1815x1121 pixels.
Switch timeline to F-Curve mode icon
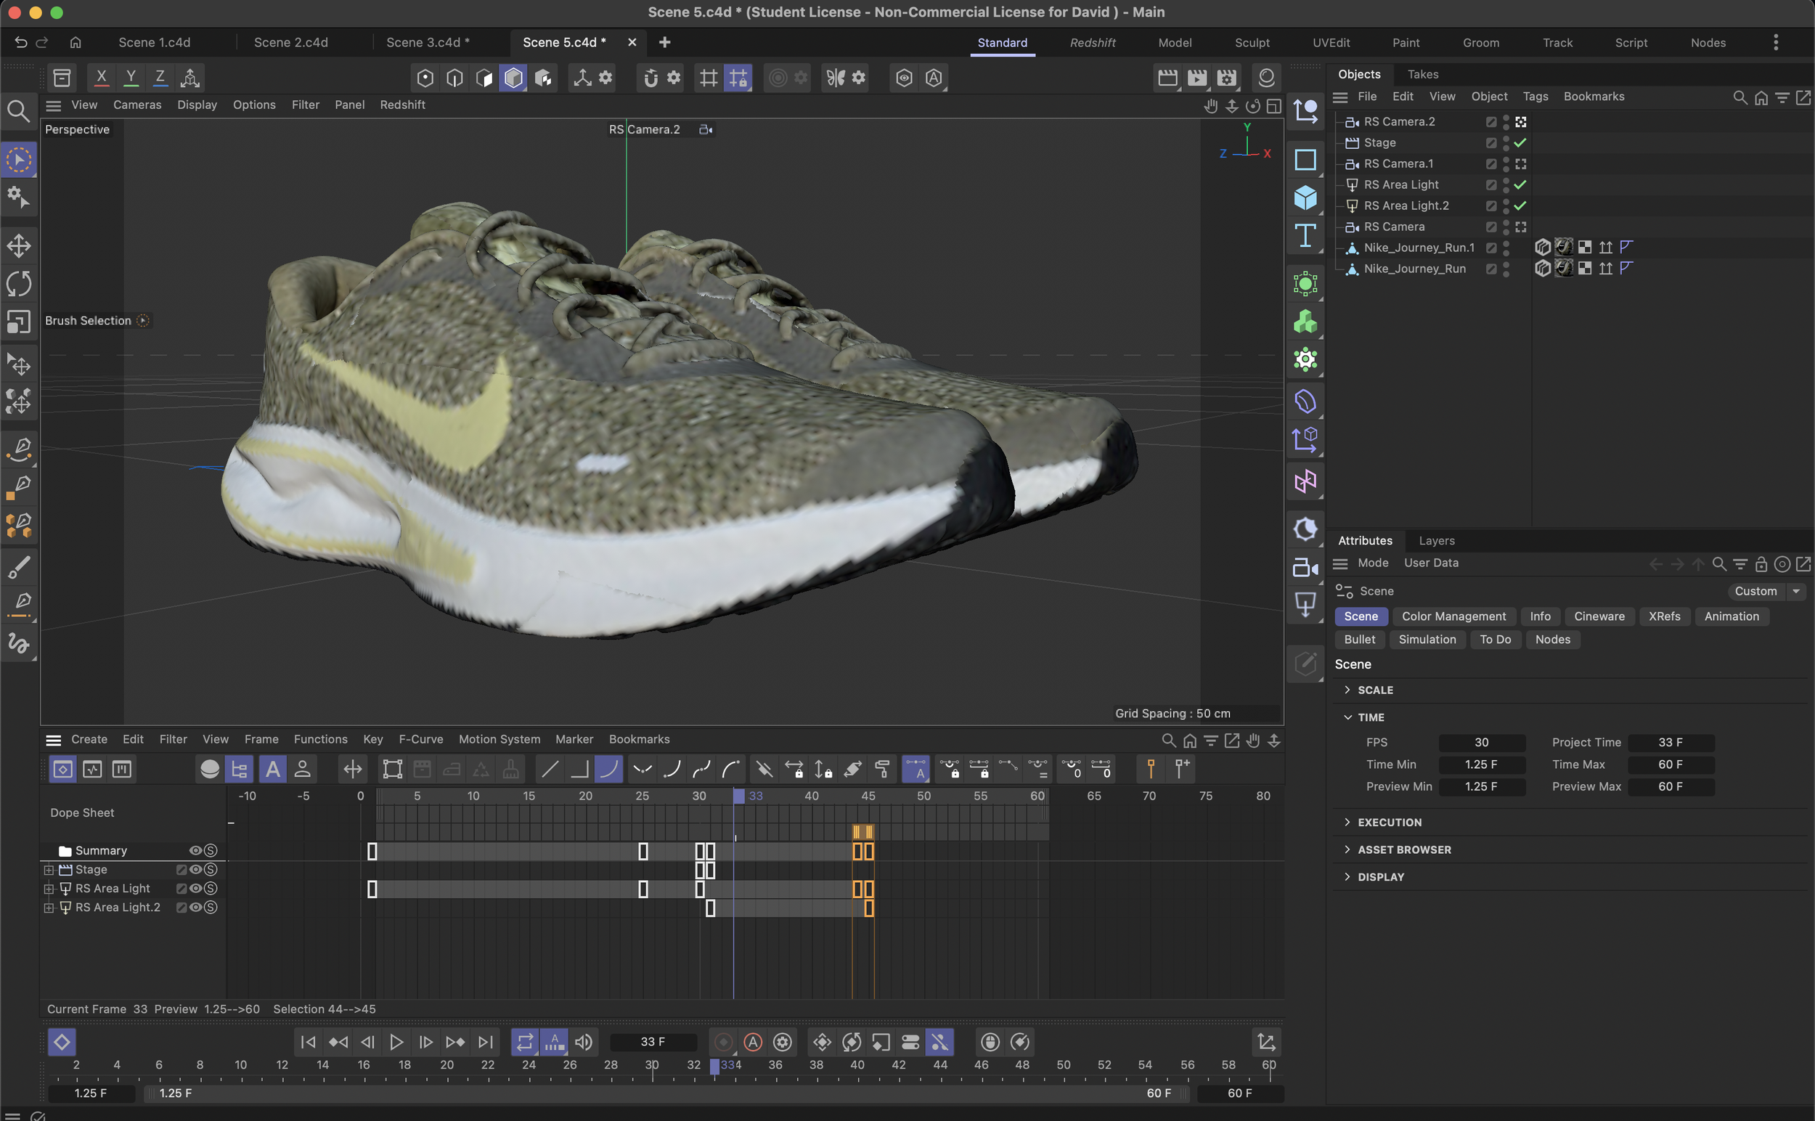[92, 769]
